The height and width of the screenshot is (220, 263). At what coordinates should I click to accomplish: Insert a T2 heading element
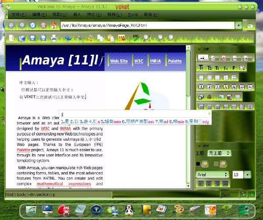209,68
